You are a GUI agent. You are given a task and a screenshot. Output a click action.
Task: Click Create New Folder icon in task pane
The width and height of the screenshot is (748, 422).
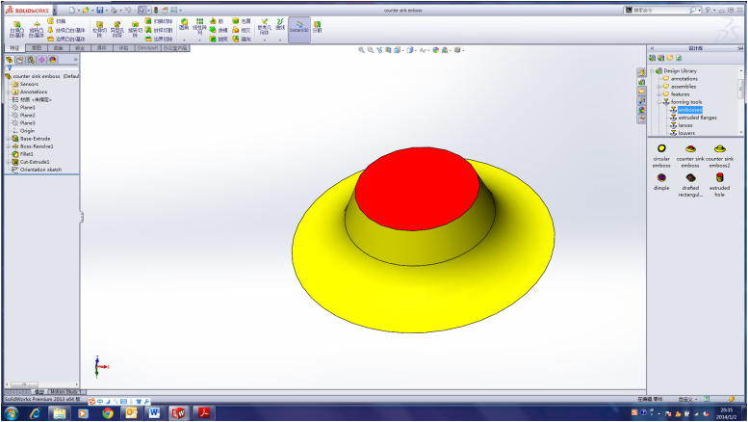[670, 58]
